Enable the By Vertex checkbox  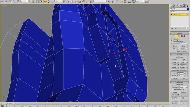172,39
